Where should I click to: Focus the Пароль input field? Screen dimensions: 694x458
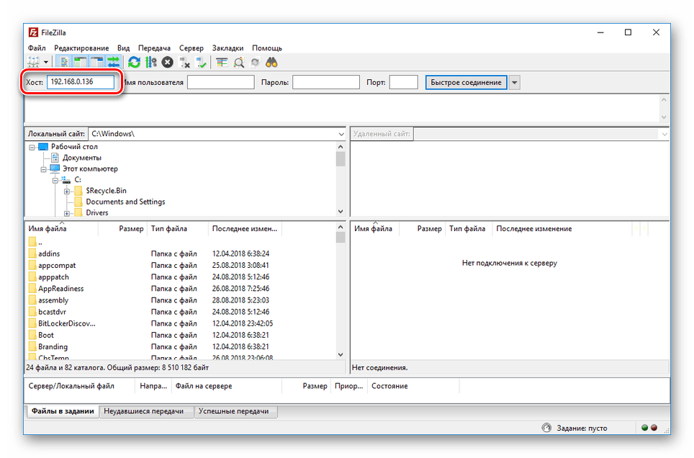325,82
